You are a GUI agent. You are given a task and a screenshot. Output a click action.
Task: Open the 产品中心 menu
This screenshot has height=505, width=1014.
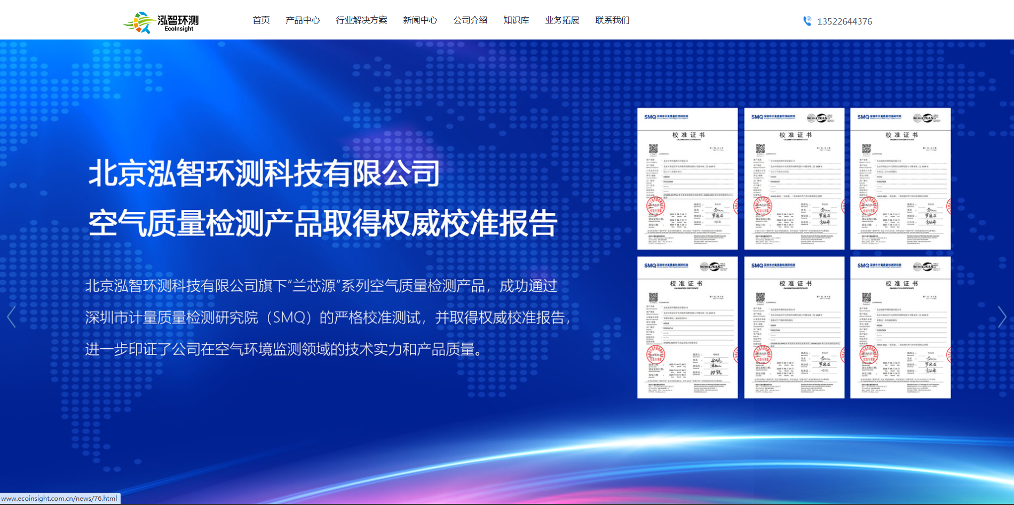point(303,20)
